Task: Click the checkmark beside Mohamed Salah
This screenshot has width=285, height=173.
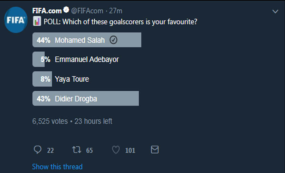Action: point(113,40)
